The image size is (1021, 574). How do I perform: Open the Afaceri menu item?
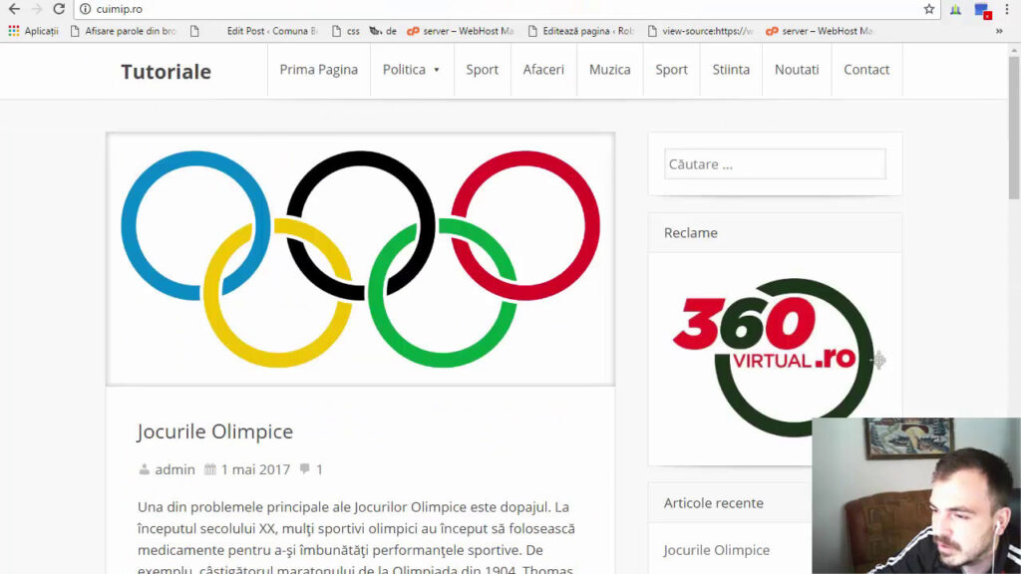click(543, 70)
